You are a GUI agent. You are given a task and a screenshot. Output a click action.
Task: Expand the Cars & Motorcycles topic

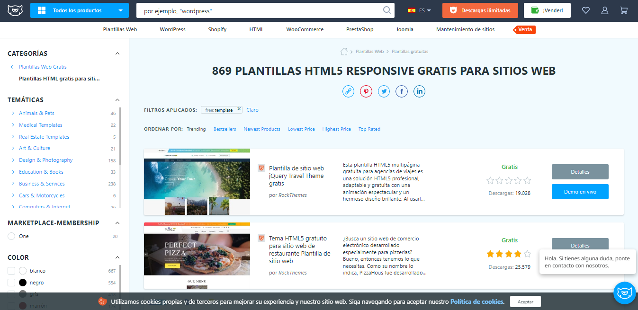13,195
